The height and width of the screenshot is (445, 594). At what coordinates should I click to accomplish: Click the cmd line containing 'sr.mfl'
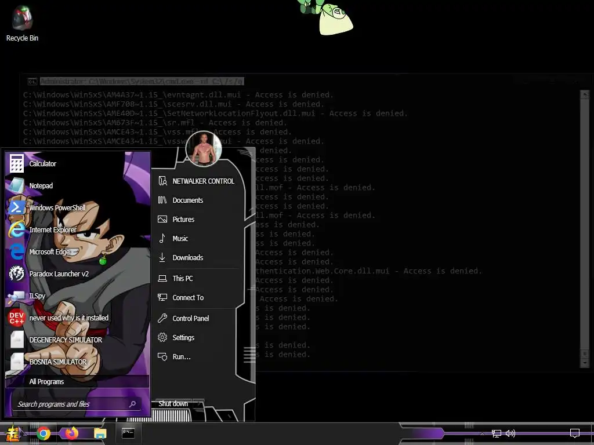[x=155, y=122]
